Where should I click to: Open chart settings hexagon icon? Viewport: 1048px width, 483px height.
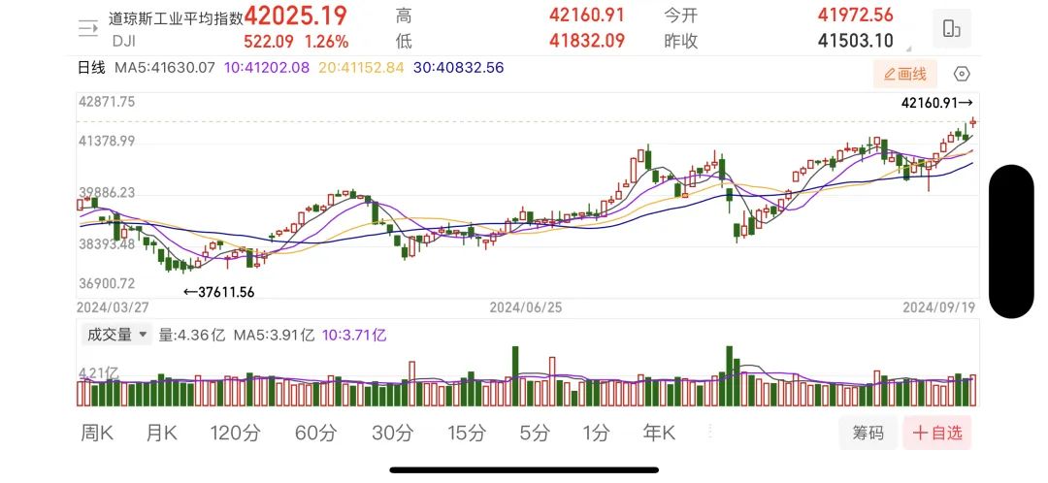[962, 74]
